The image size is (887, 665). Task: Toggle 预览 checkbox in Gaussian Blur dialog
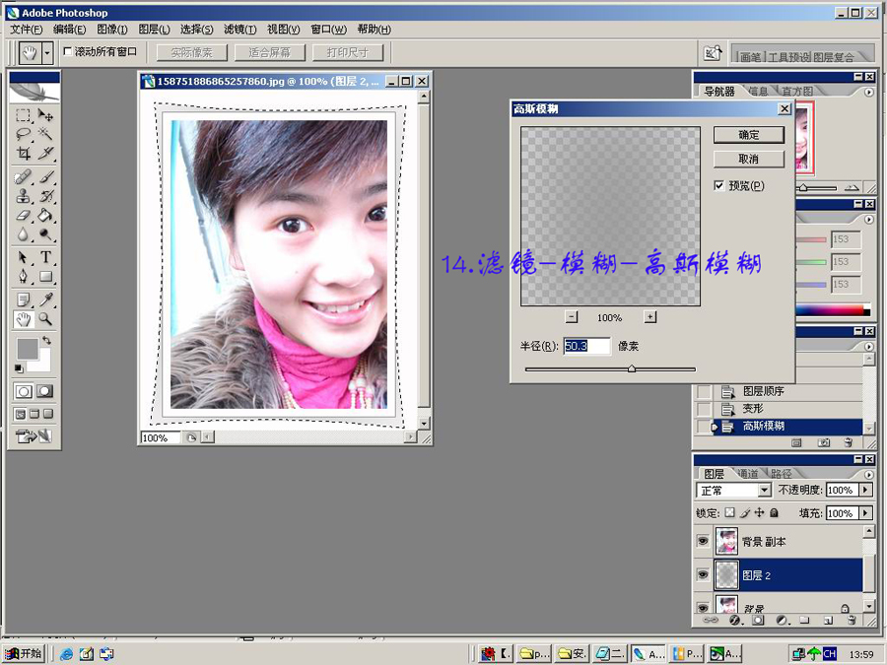719,185
